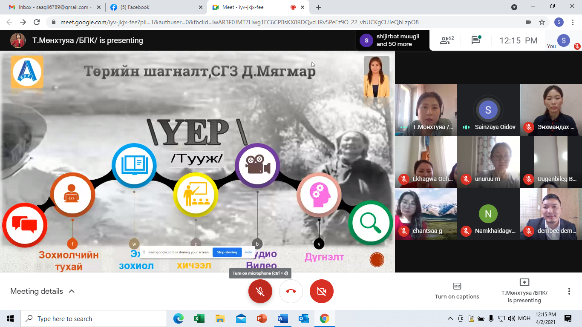
Task: Click the yellow classroom teaching slide icon
Action: tap(196, 195)
